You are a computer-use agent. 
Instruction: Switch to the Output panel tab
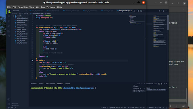click(41, 84)
